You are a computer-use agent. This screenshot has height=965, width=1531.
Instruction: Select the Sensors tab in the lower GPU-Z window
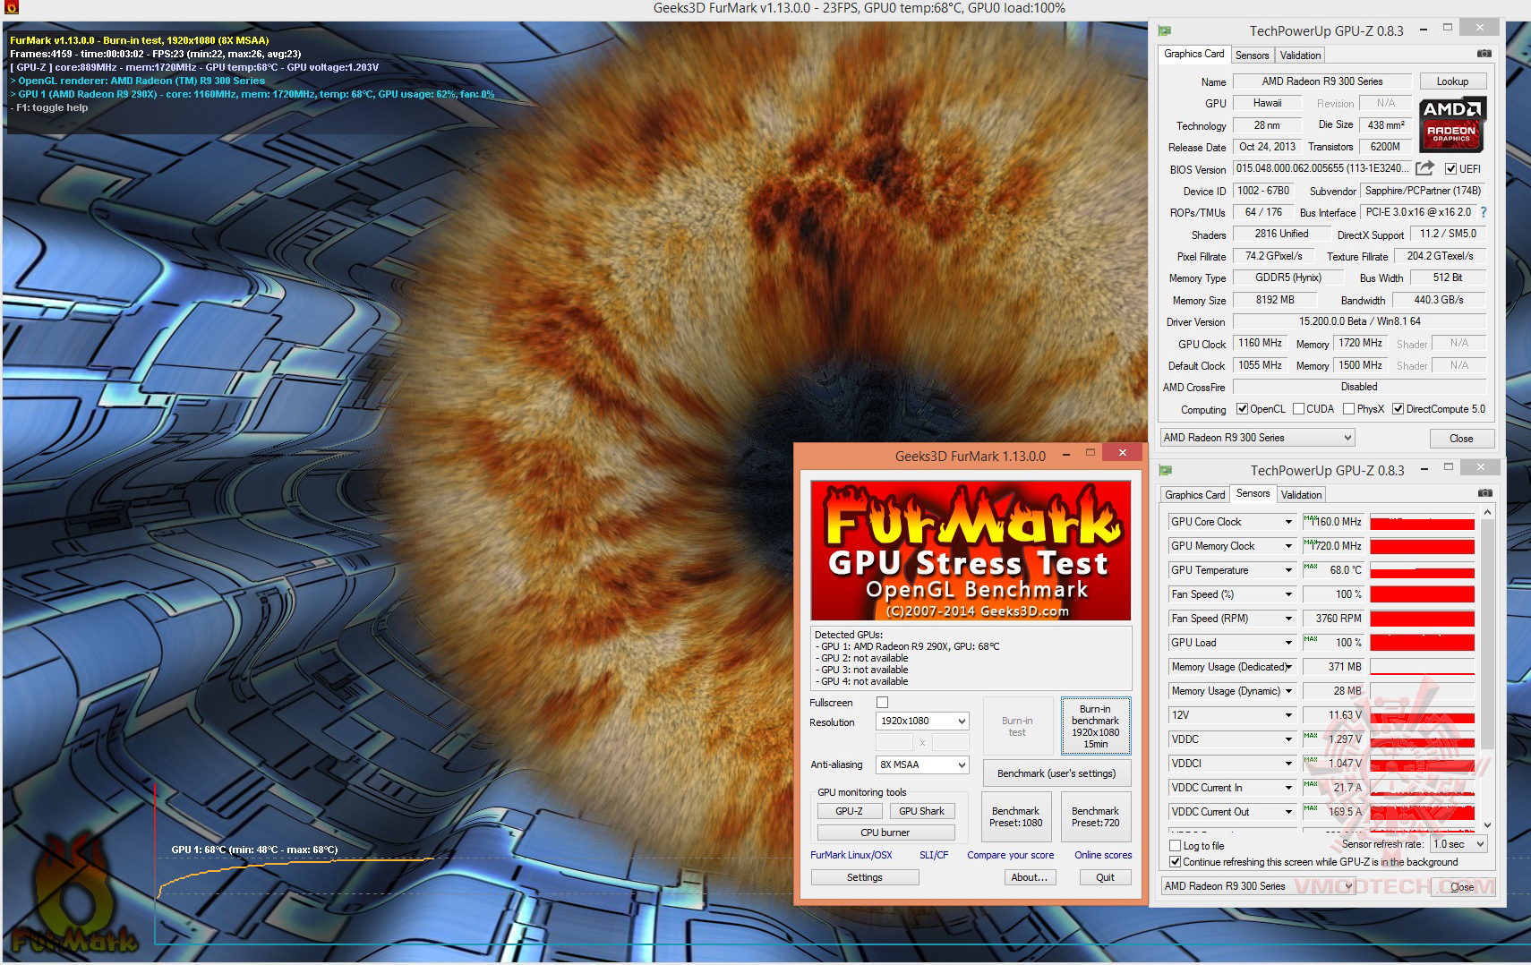(1253, 493)
